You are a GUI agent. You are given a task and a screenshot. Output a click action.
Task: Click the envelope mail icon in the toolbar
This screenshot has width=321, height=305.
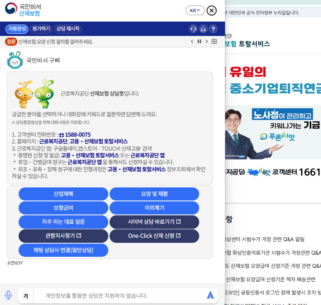[x=203, y=29]
